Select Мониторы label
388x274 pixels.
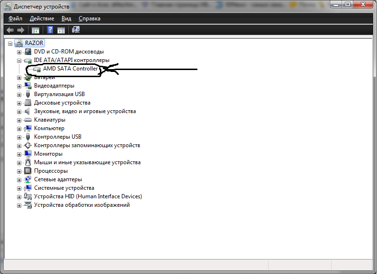point(48,154)
